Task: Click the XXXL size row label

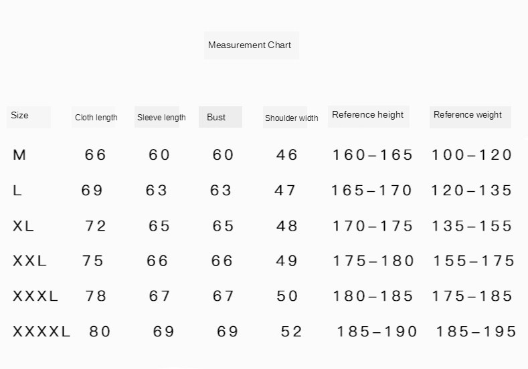Action: (x=35, y=295)
